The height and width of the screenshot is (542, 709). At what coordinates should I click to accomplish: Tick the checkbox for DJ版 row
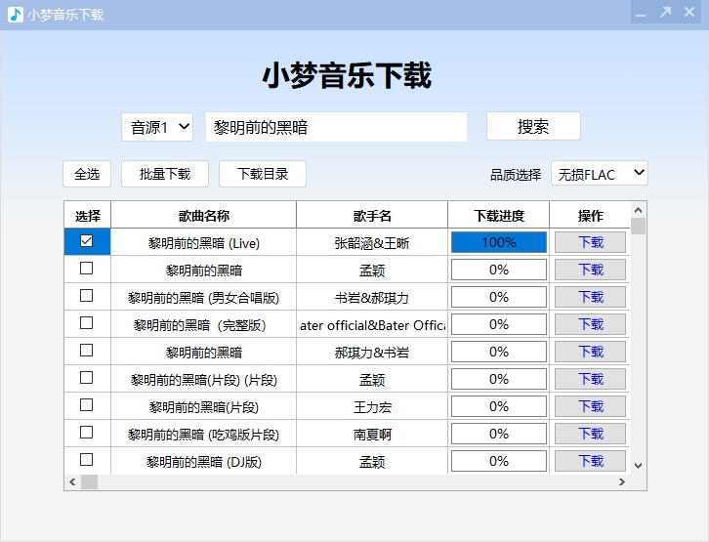point(86,460)
